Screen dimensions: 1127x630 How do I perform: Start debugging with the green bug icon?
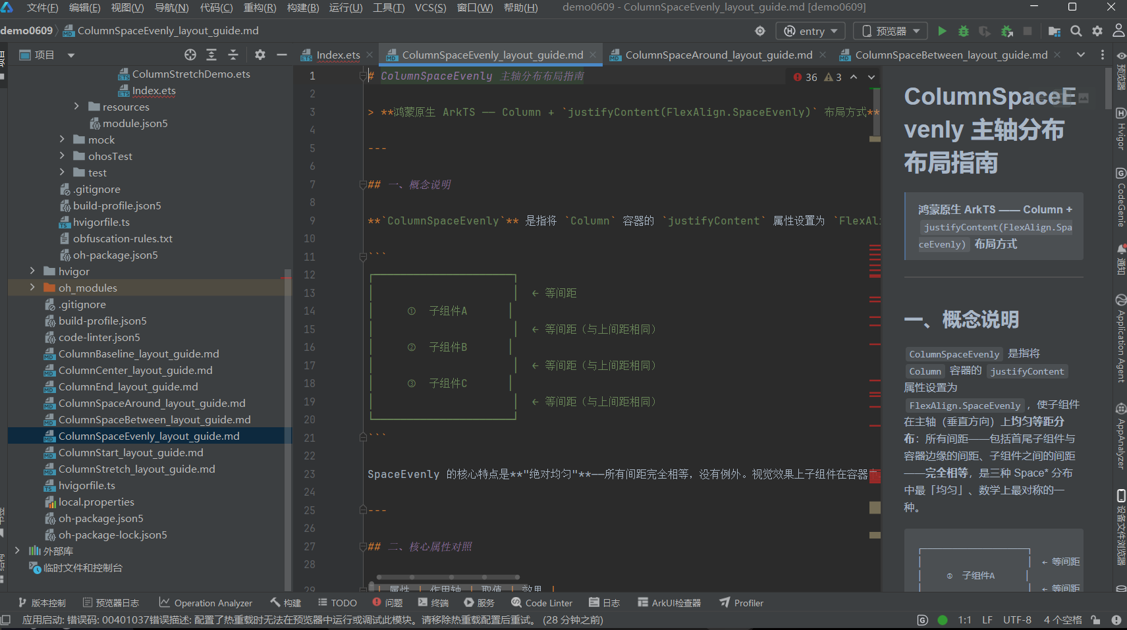pos(964,31)
